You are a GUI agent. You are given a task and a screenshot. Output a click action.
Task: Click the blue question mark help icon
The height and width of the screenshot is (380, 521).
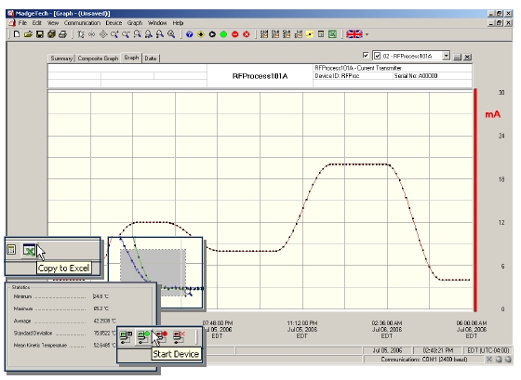coord(190,34)
